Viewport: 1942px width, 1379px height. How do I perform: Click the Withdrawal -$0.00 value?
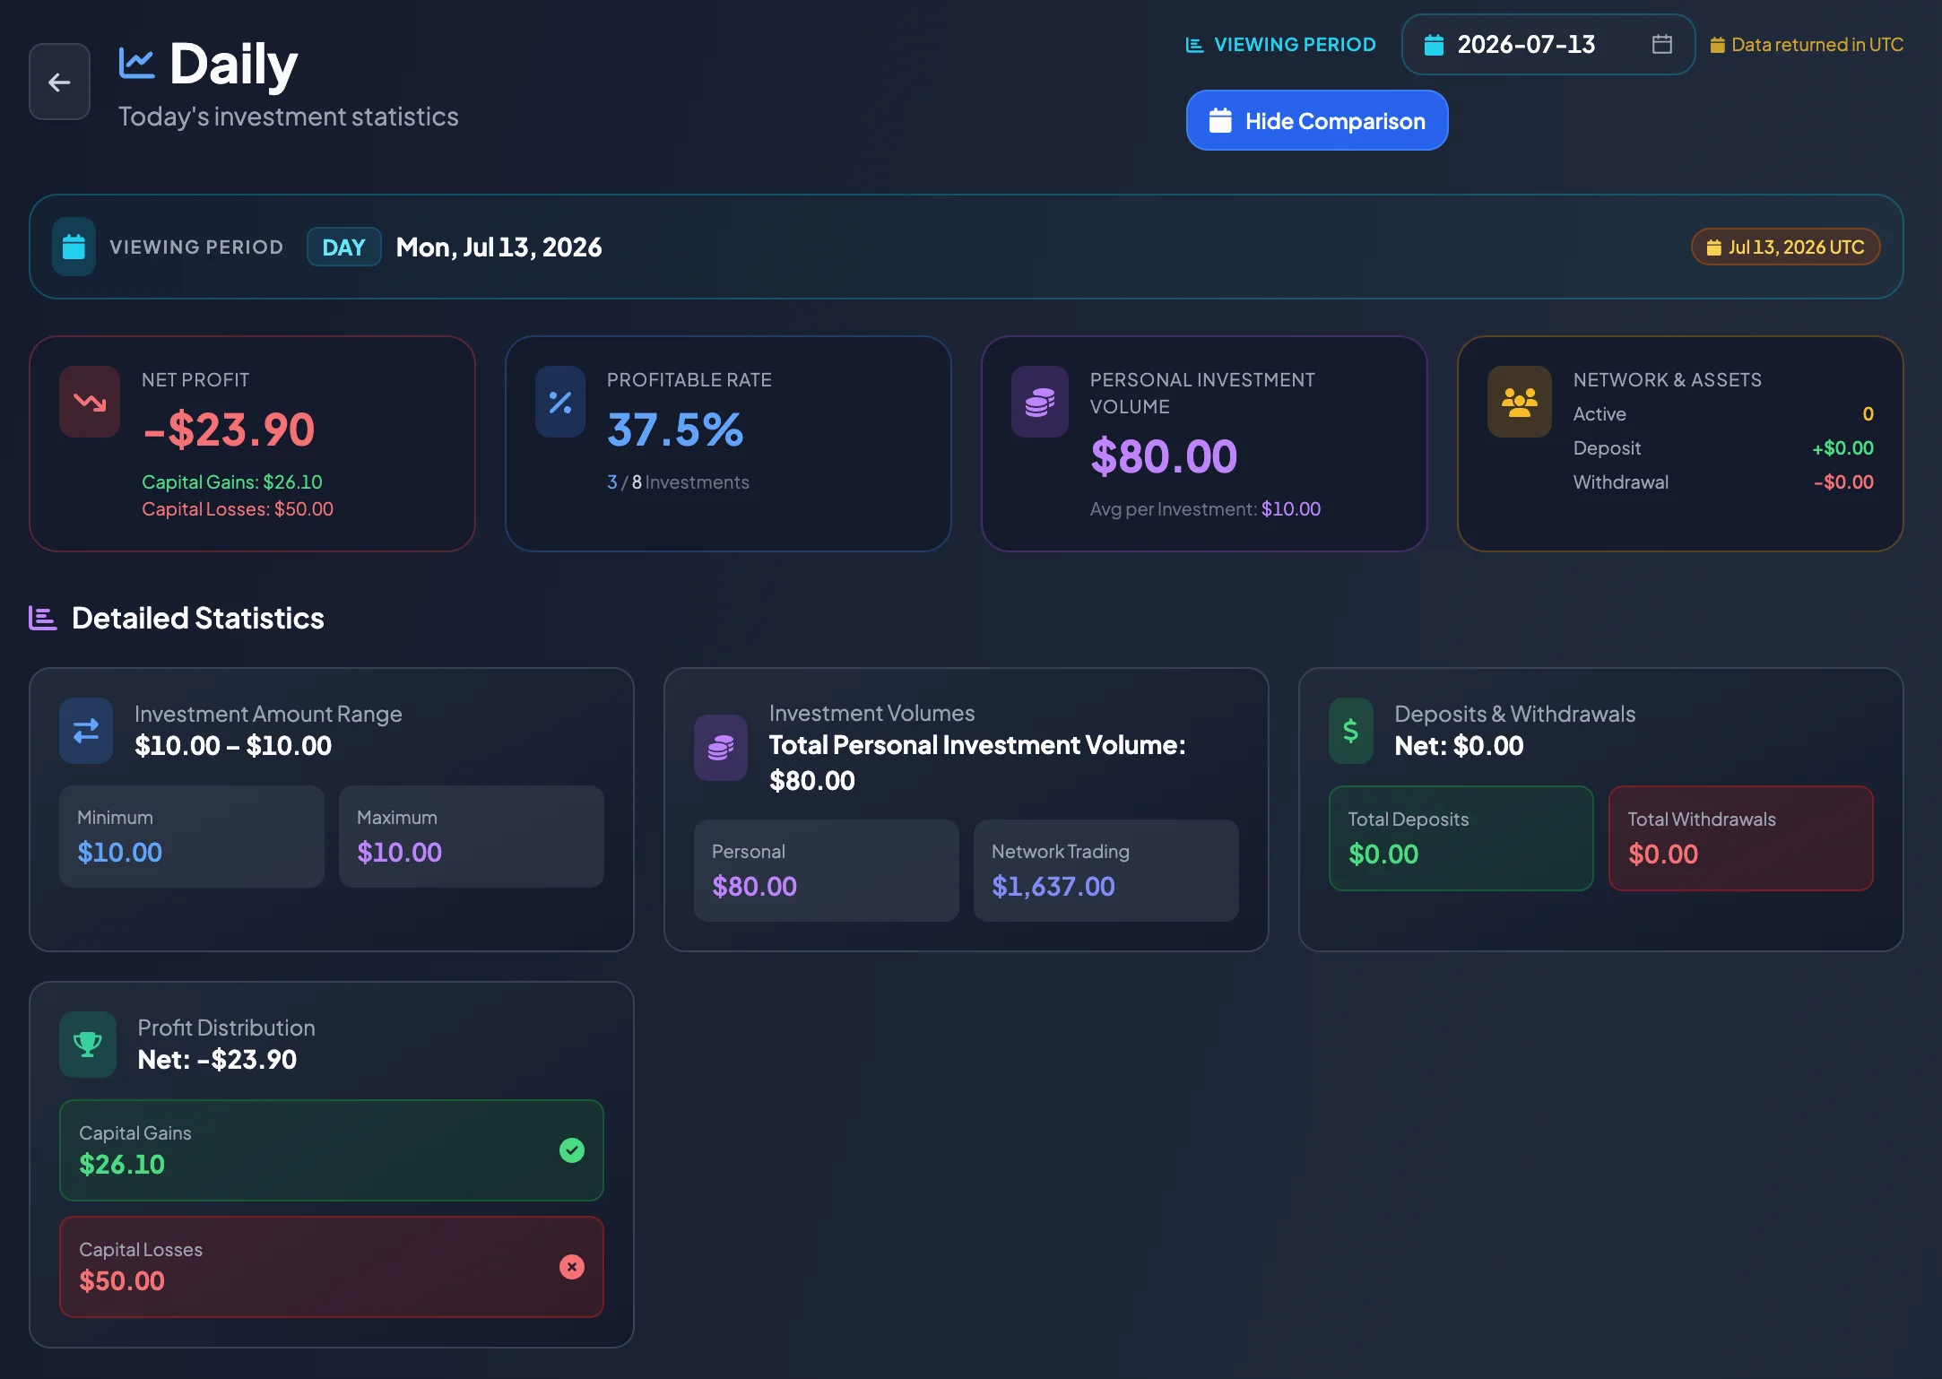pyautogui.click(x=1843, y=482)
